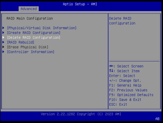Open Create RAID Configuration submenu
The height and width of the screenshot is (123, 163).
coord(33,33)
